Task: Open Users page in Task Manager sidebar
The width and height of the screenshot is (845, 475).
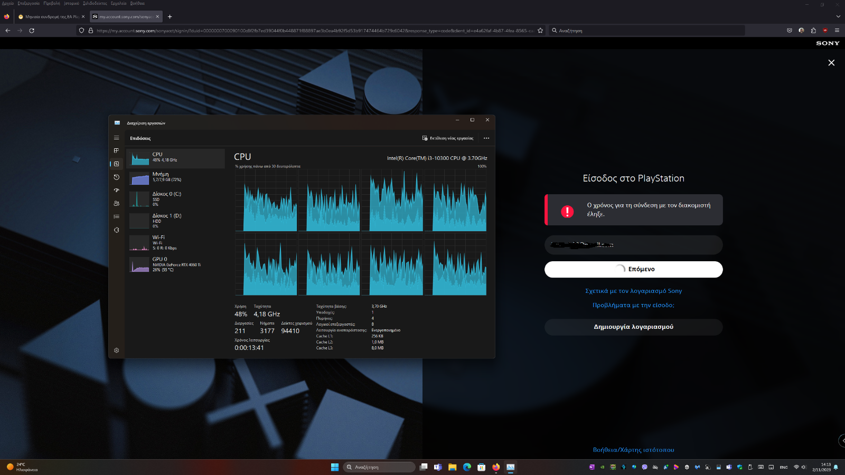Action: [117, 203]
